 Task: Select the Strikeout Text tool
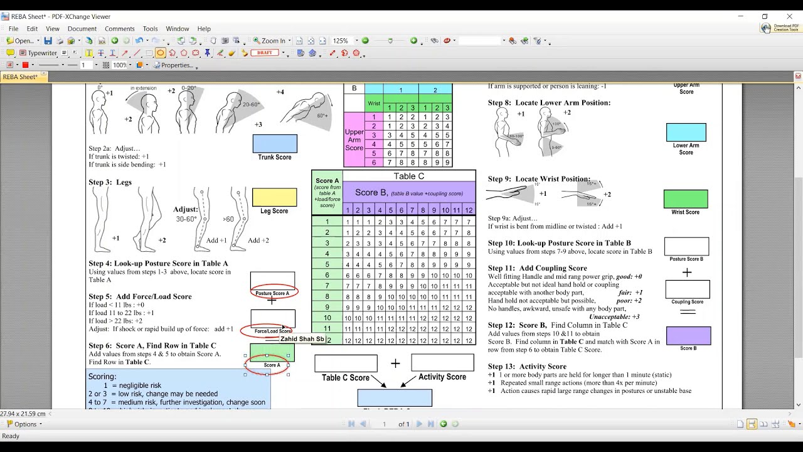tap(101, 53)
